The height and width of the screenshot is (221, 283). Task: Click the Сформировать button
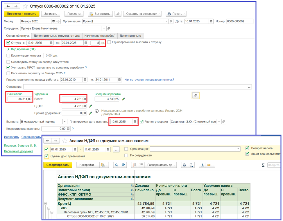(x=58, y=165)
